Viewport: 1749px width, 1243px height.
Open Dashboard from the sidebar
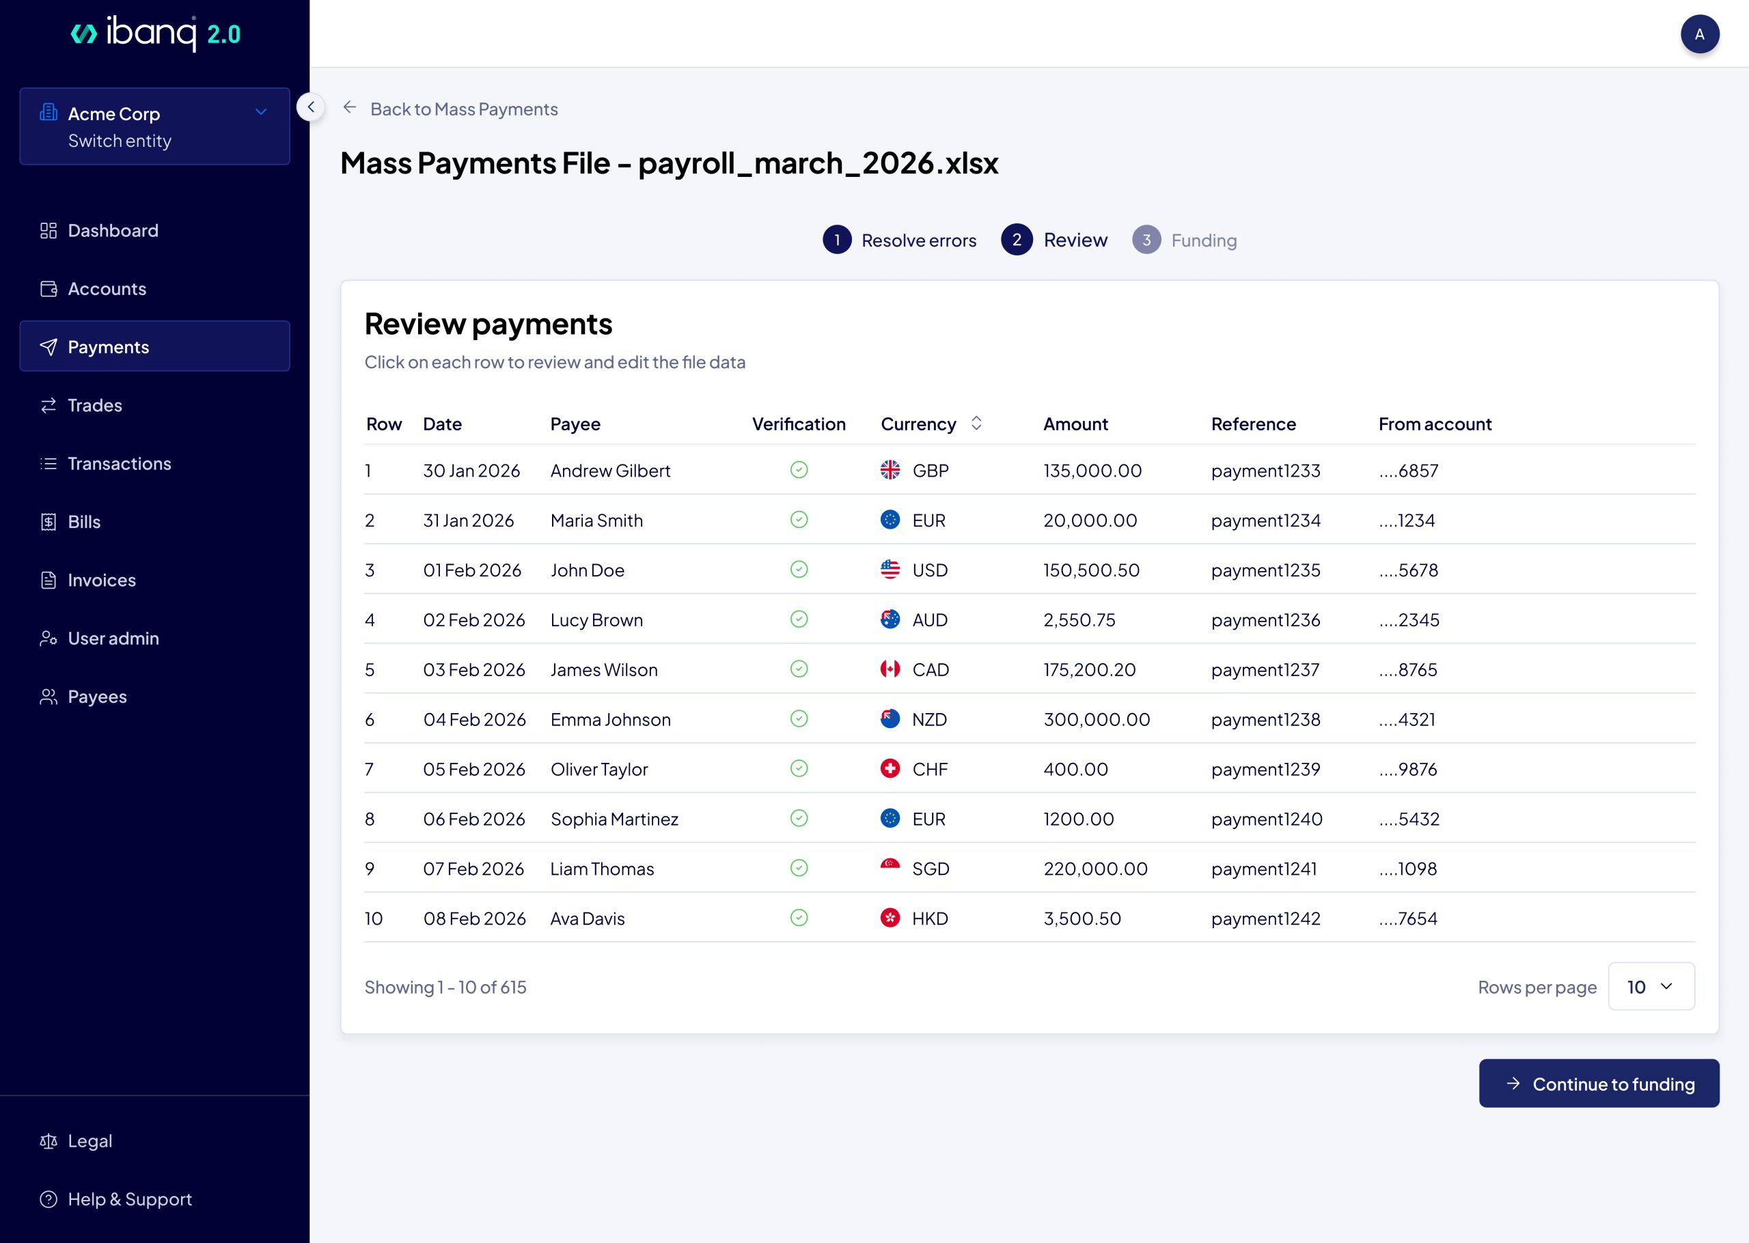pyautogui.click(x=154, y=230)
